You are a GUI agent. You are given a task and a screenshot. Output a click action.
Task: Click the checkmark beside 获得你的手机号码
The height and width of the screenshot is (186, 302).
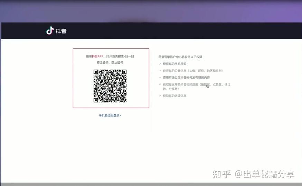(160, 64)
